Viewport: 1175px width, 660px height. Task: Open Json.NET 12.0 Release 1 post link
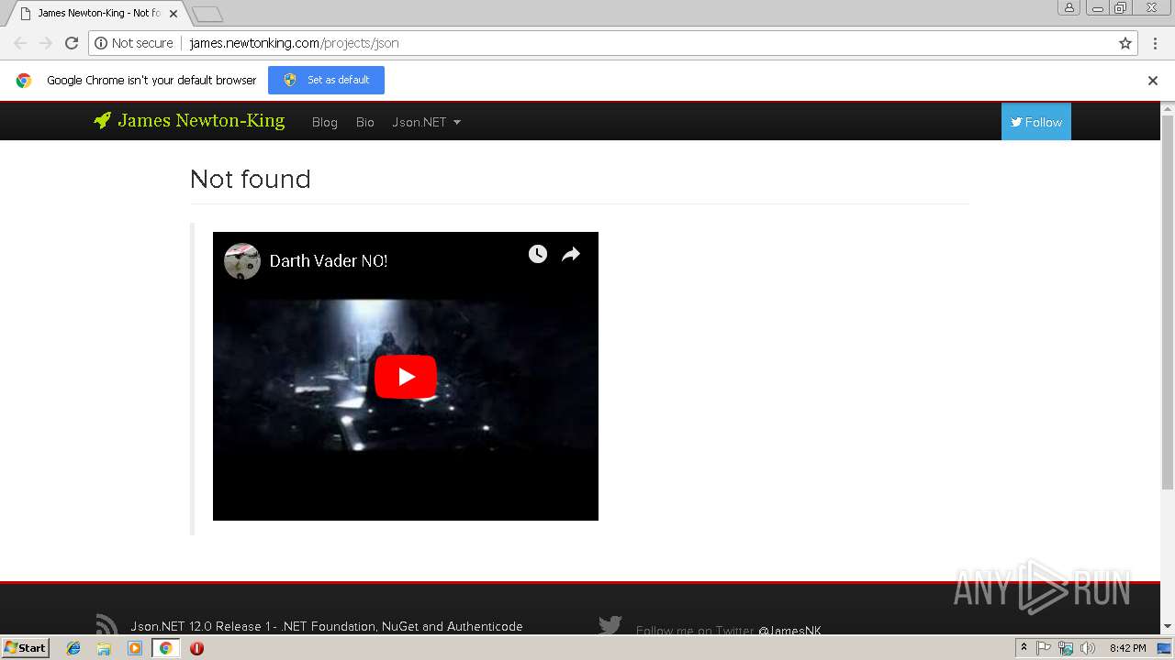tap(327, 627)
